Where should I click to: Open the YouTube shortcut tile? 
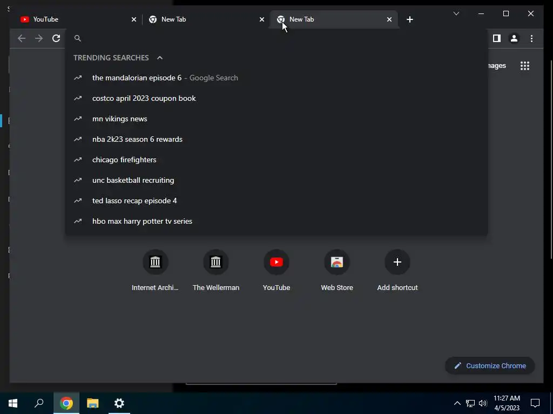(x=276, y=270)
